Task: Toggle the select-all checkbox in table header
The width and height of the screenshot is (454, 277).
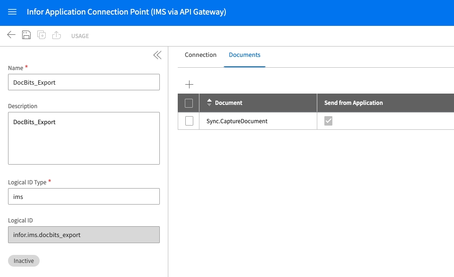Action: tap(189, 103)
